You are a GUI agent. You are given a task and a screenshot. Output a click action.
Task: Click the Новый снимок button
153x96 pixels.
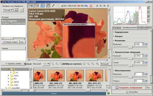coord(10,42)
